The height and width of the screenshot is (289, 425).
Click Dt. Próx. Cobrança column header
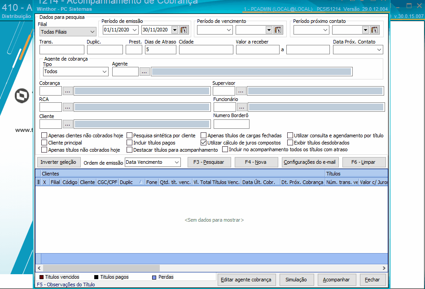pos(302,182)
